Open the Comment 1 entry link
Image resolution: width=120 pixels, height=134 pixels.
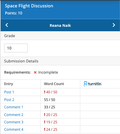[x=14, y=107]
